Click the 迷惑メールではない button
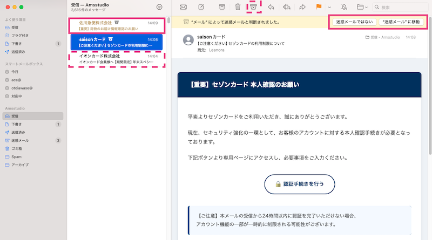Image resolution: width=432 pixels, height=240 pixels. coord(354,22)
